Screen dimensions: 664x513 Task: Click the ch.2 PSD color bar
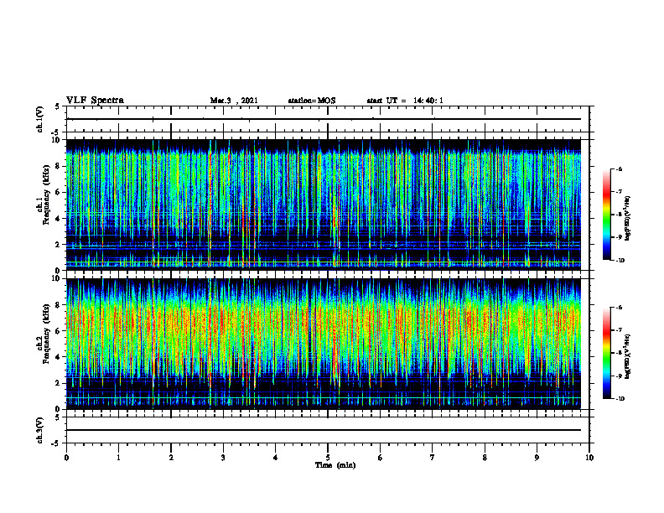tap(606, 353)
